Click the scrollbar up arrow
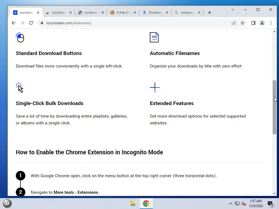This screenshot has height=209, width=279. coord(274,32)
